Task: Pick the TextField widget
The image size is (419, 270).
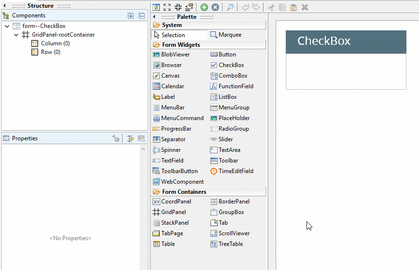Action: point(168,161)
